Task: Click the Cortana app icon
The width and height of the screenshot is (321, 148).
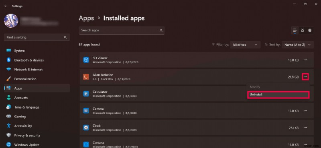Action: pos(86,144)
